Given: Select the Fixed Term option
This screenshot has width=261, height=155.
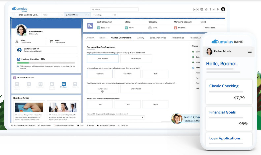Looking at the screenshot, I should [x=128, y=74].
